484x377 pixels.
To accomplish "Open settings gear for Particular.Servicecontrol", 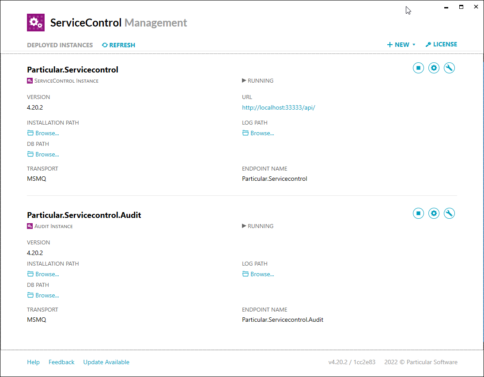I will coord(434,68).
